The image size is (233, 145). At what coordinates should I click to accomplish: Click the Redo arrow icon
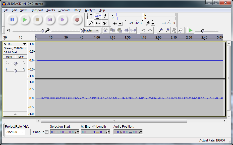pyautogui.click(x=150, y=30)
